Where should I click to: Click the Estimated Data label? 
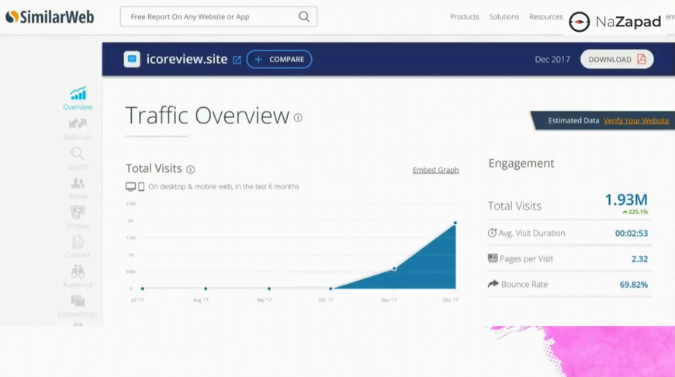[x=573, y=120]
